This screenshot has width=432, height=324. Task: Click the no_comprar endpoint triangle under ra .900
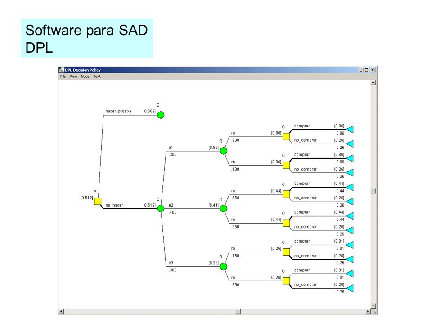[x=350, y=144]
